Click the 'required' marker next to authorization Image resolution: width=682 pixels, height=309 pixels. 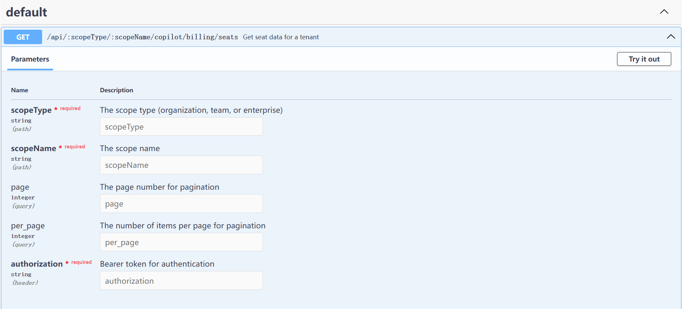coord(81,262)
